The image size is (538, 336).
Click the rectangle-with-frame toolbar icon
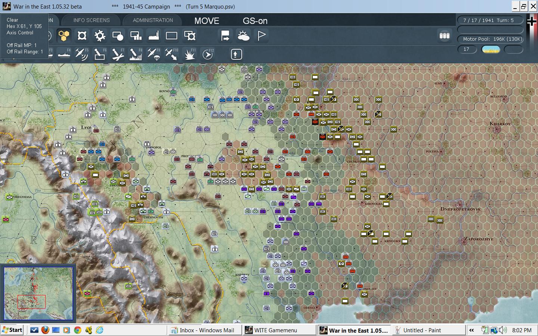point(189,36)
